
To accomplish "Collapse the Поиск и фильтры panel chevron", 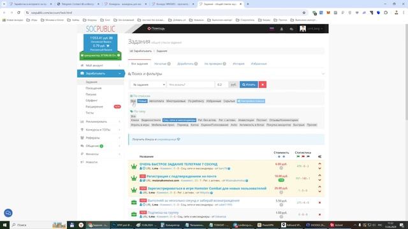I will coord(323,74).
